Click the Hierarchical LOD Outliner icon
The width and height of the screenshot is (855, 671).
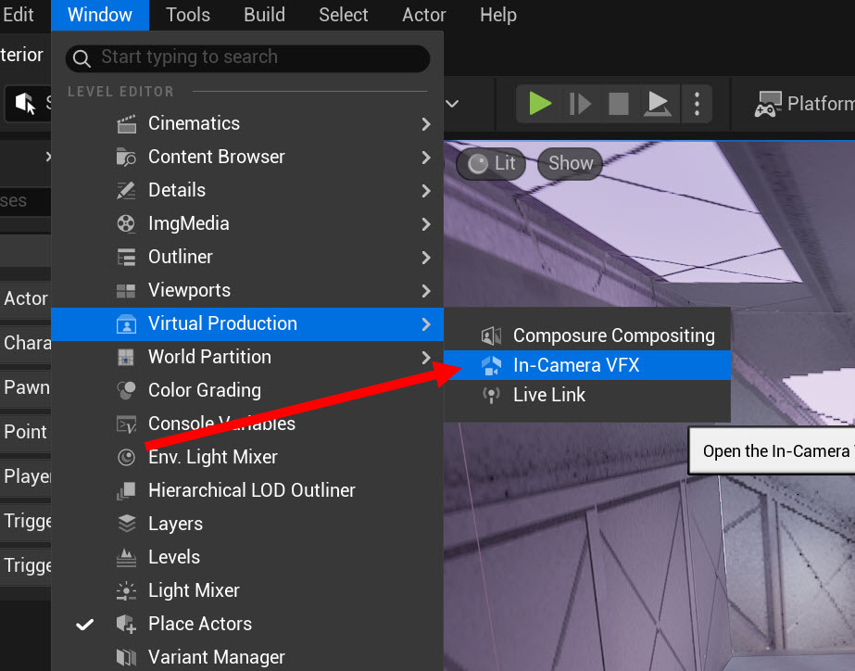click(x=127, y=490)
